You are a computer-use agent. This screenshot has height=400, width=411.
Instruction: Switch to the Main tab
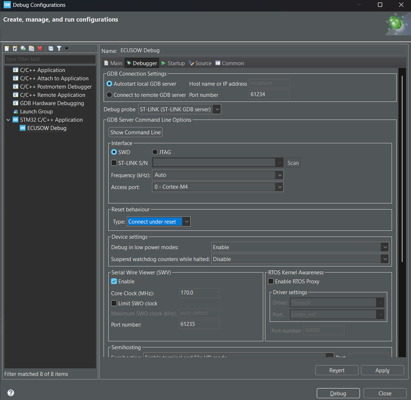point(113,63)
